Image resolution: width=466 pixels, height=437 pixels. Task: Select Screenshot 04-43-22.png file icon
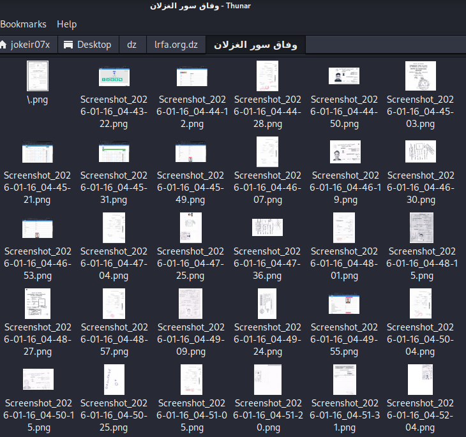(114, 77)
